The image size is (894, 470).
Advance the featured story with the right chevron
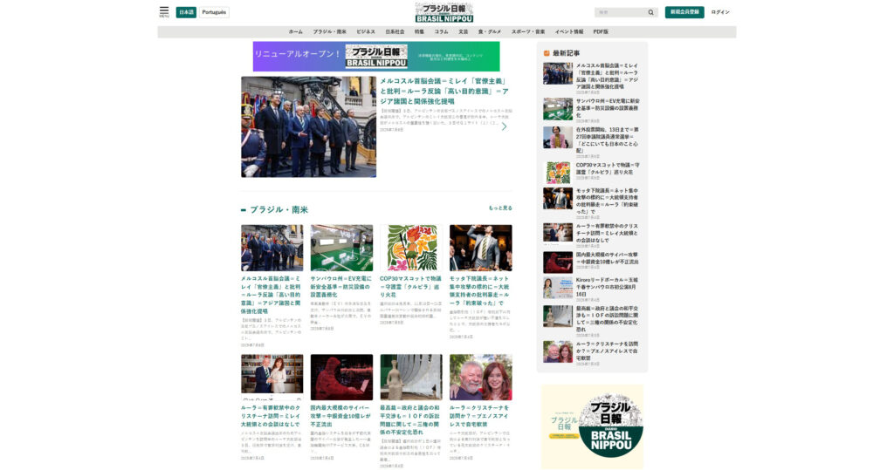point(504,126)
